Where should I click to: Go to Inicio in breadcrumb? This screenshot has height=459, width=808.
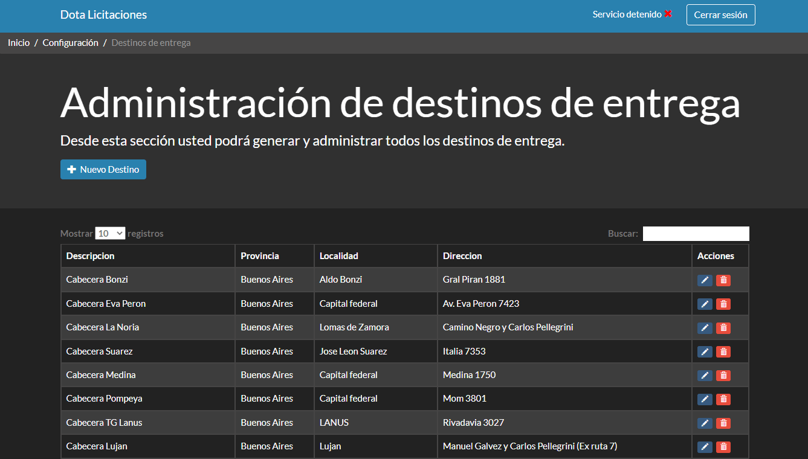click(x=19, y=43)
